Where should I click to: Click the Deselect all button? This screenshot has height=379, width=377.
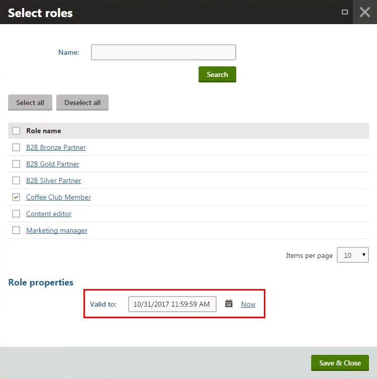(82, 103)
